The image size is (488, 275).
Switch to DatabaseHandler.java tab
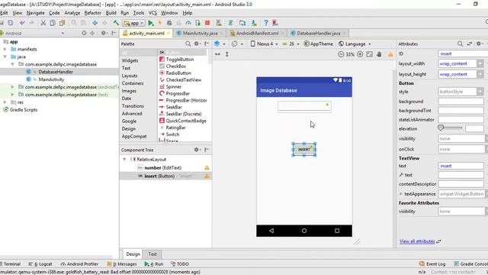point(319,33)
